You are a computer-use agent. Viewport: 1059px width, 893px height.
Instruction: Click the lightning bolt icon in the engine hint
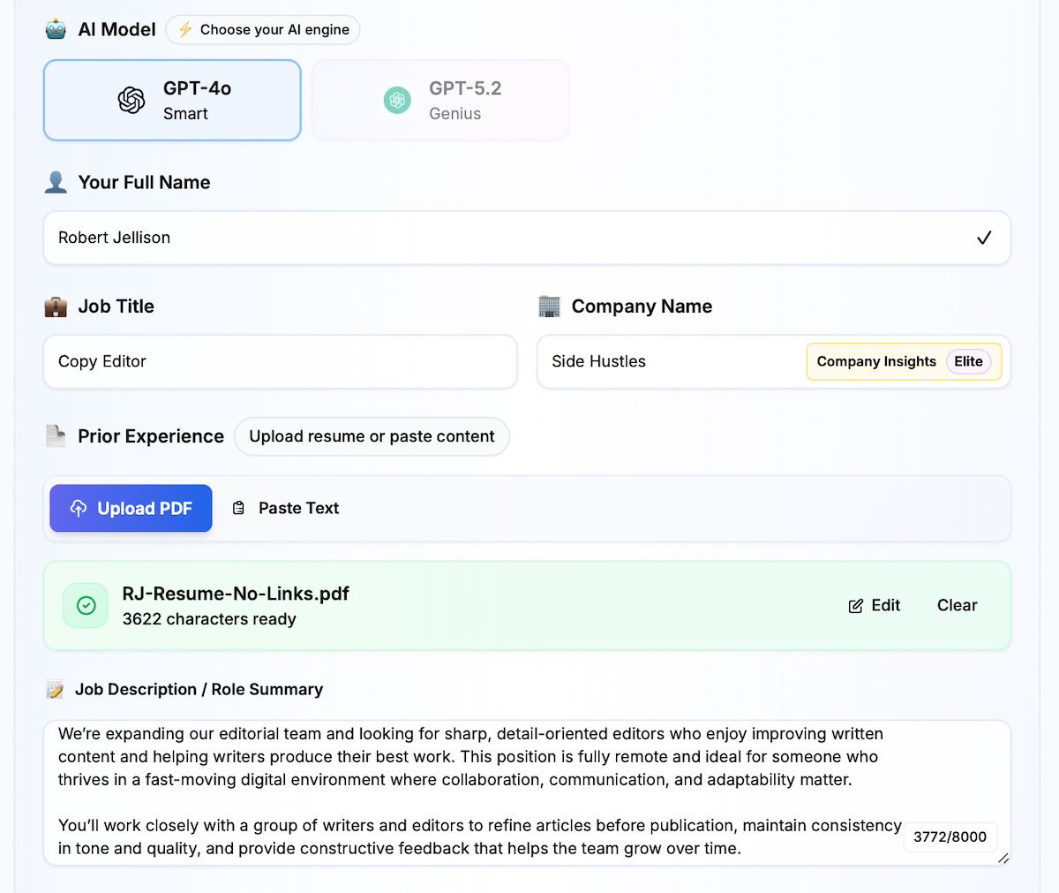pos(185,30)
